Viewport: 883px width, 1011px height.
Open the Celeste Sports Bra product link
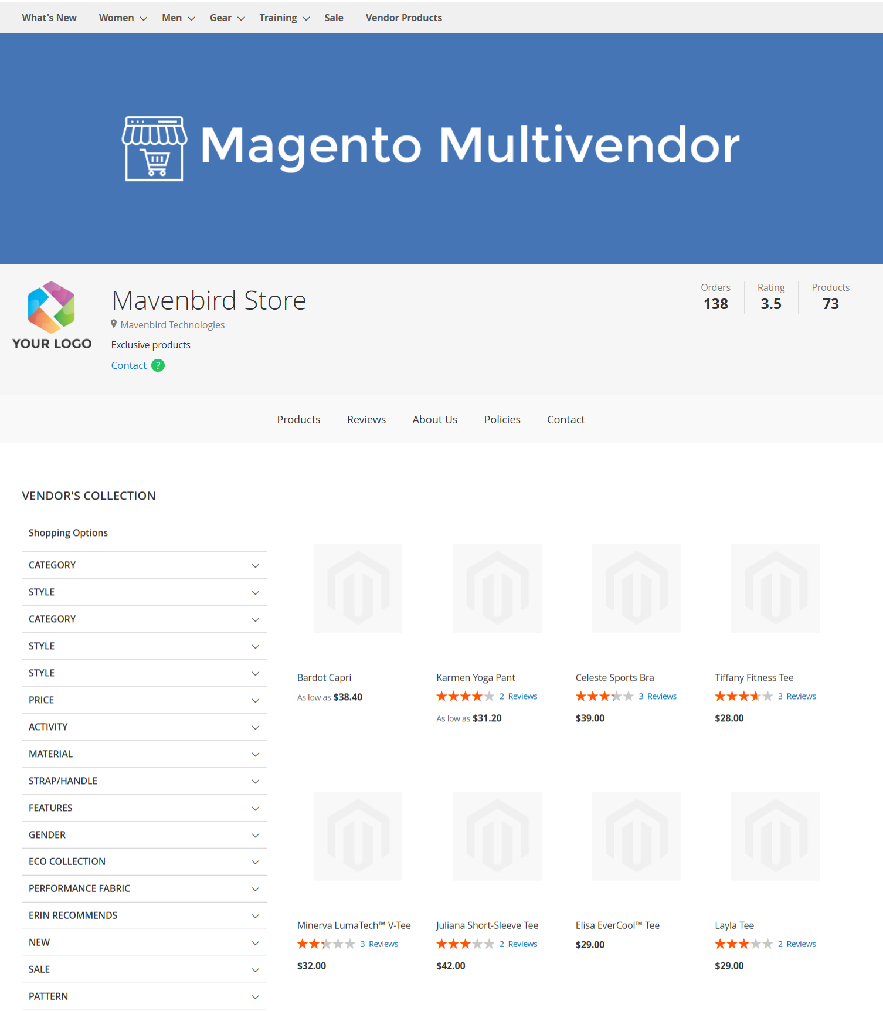(x=614, y=677)
